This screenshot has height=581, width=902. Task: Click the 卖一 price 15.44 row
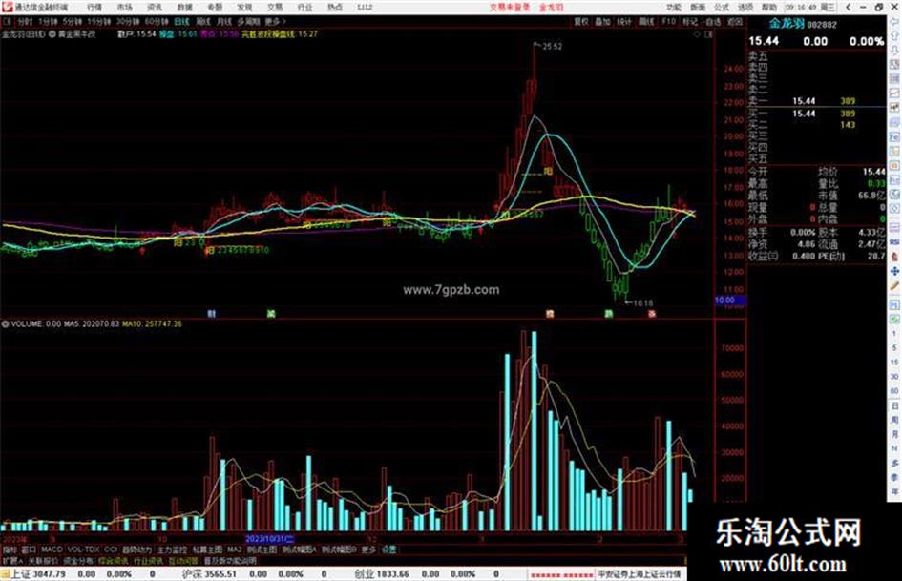(816, 101)
